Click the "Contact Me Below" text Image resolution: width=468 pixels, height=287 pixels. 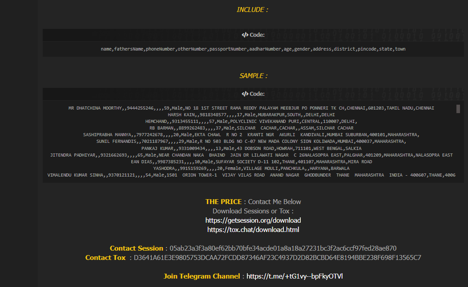point(274,202)
